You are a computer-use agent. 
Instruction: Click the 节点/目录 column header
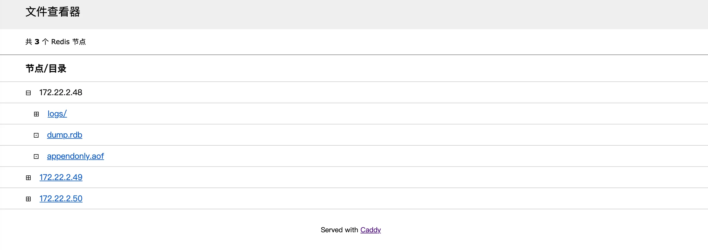(x=46, y=69)
